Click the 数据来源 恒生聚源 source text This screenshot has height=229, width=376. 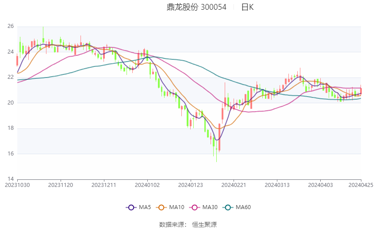tap(188, 225)
